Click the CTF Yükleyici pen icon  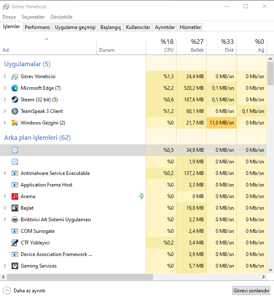pyautogui.click(x=15, y=243)
